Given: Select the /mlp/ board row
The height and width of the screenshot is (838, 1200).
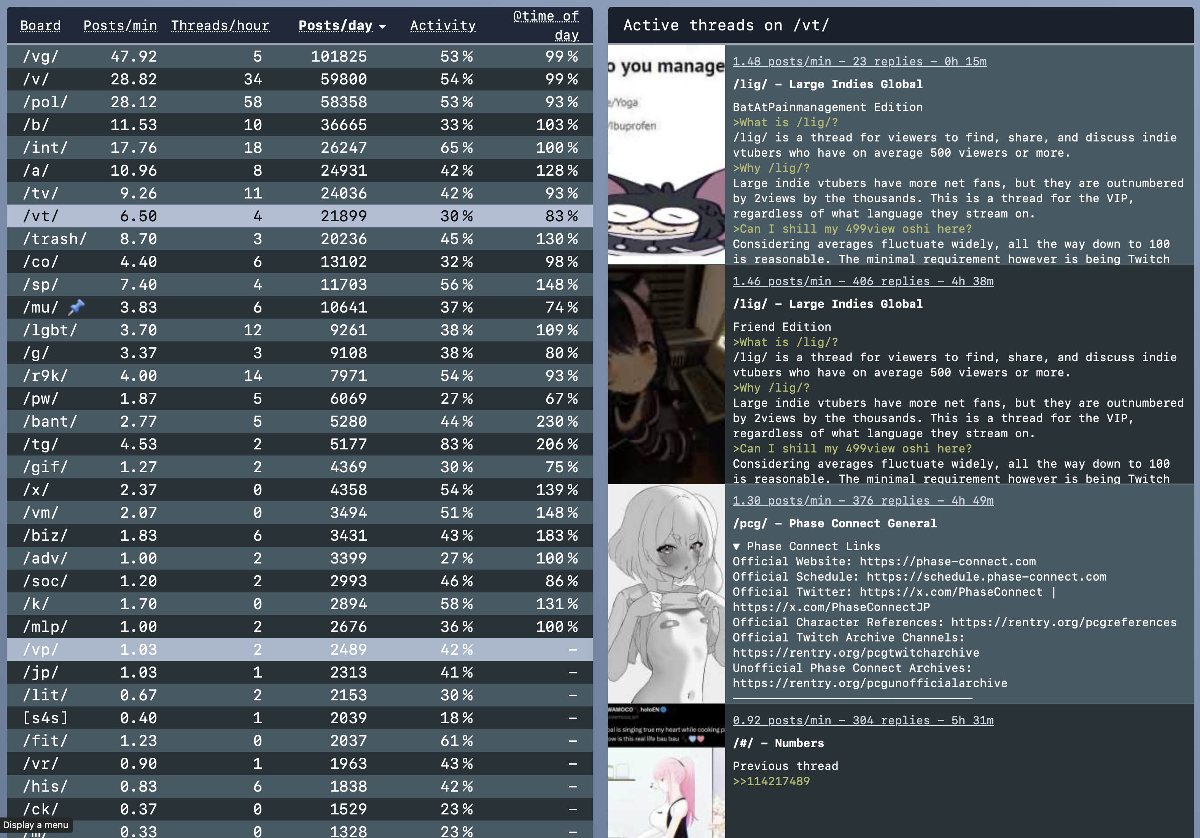Looking at the screenshot, I should pos(299,627).
